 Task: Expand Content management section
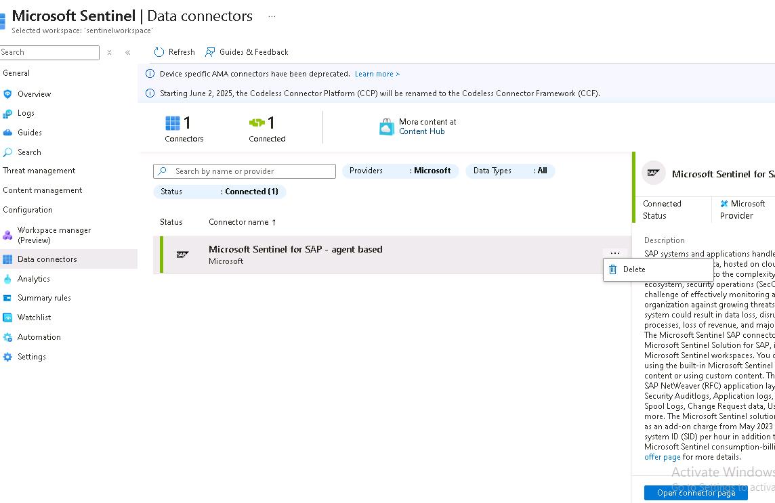tap(42, 190)
